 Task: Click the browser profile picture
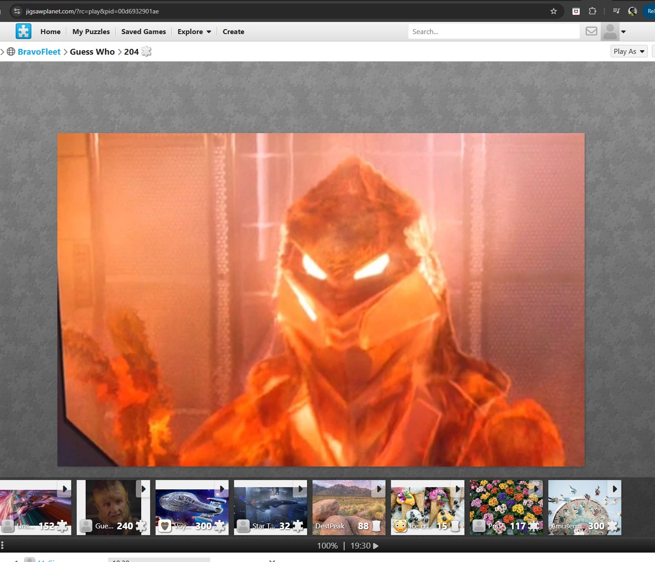(x=633, y=11)
